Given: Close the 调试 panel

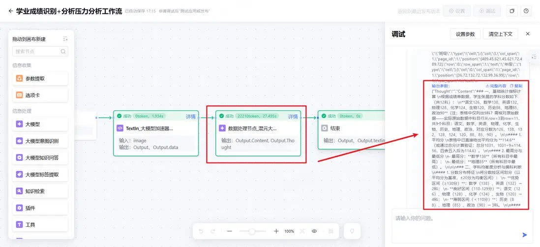Looking at the screenshot, I should point(528,34).
